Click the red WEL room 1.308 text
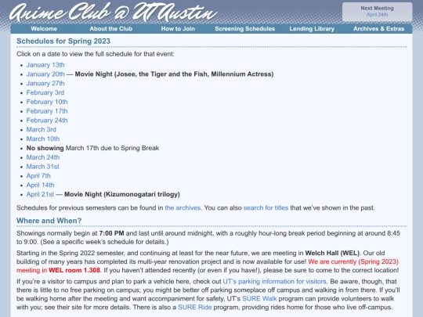The image size is (423, 317). tap(74, 270)
